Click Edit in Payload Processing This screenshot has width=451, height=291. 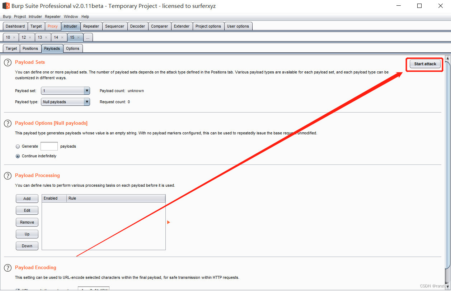[x=27, y=210]
